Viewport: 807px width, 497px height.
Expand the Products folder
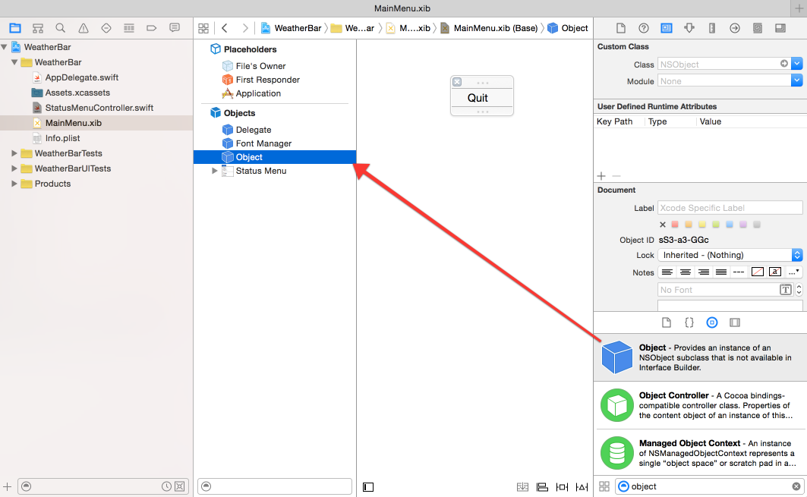14,184
